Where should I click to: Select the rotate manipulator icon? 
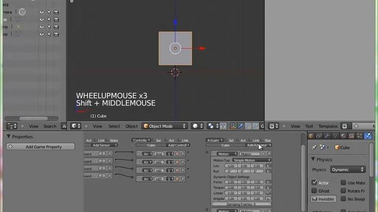(248, 126)
